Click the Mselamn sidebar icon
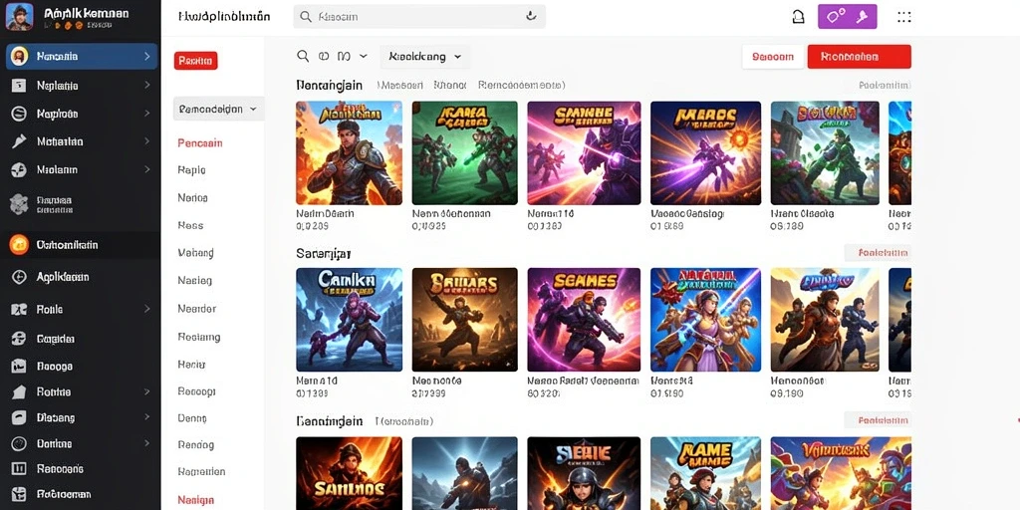Image resolution: width=1020 pixels, height=510 pixels. 19,169
